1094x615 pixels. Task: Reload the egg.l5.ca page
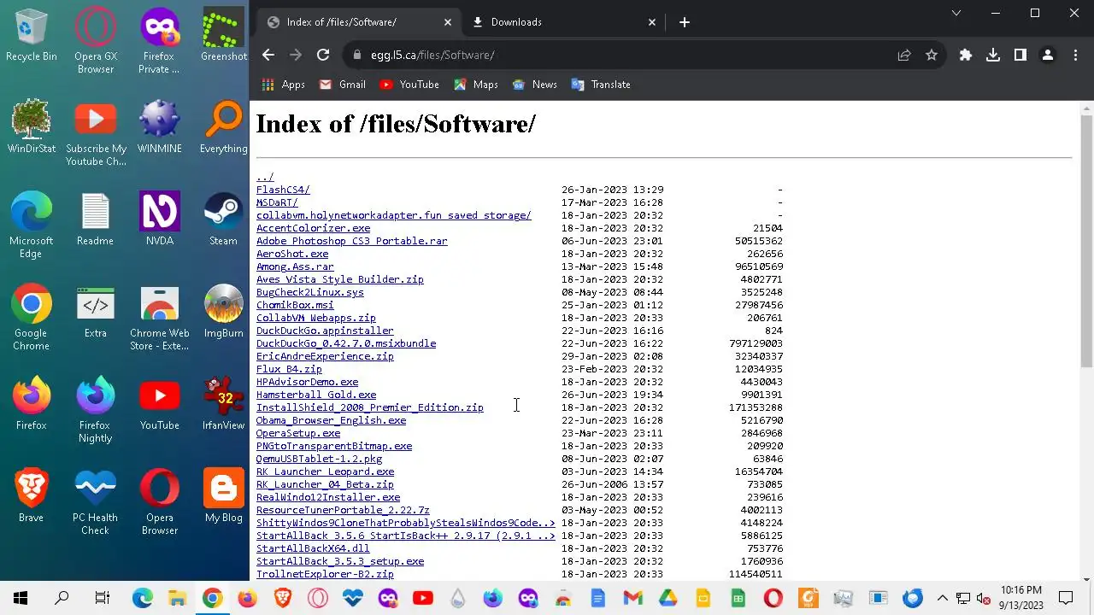323,55
